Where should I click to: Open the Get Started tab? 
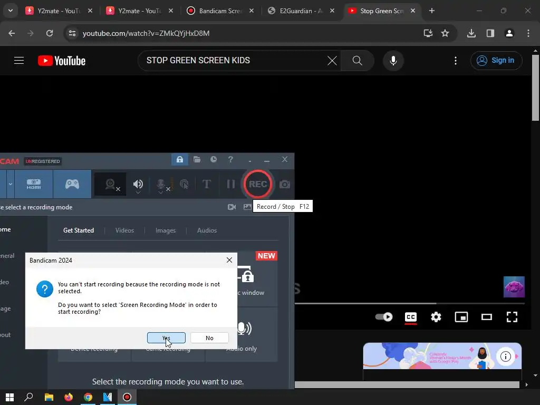79,230
